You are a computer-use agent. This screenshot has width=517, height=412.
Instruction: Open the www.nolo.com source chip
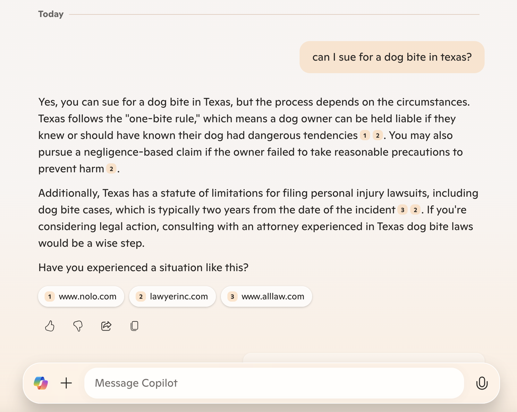(x=81, y=296)
